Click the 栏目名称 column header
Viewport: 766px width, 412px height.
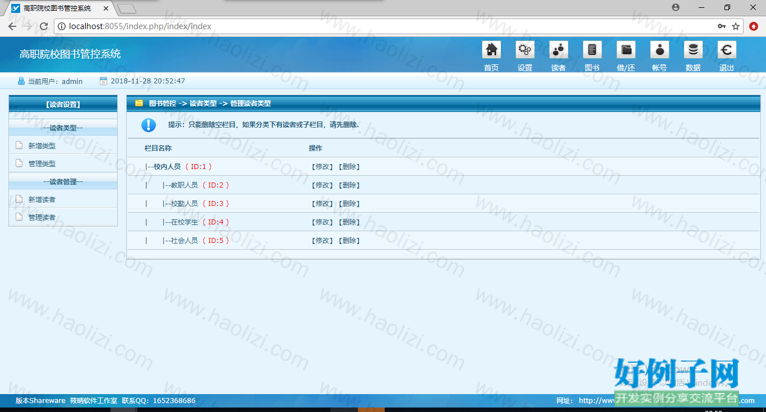pos(158,148)
